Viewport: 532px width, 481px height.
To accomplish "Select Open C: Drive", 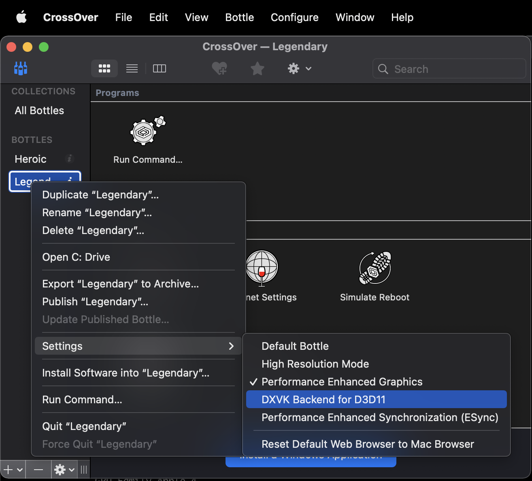I will tap(138, 257).
